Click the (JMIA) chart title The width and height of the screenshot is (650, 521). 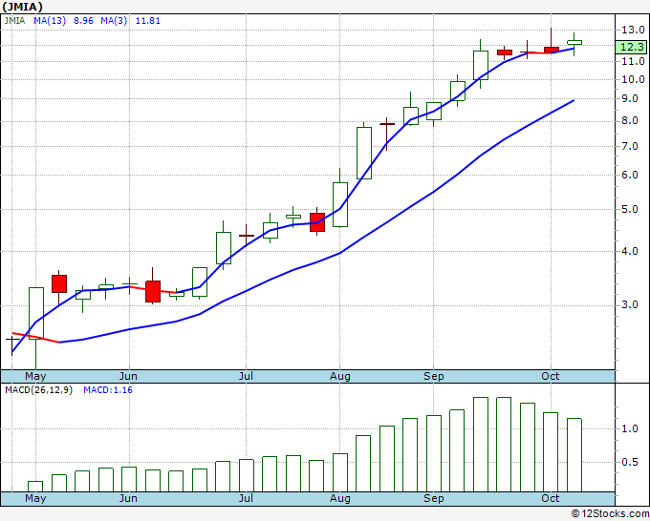click(22, 7)
